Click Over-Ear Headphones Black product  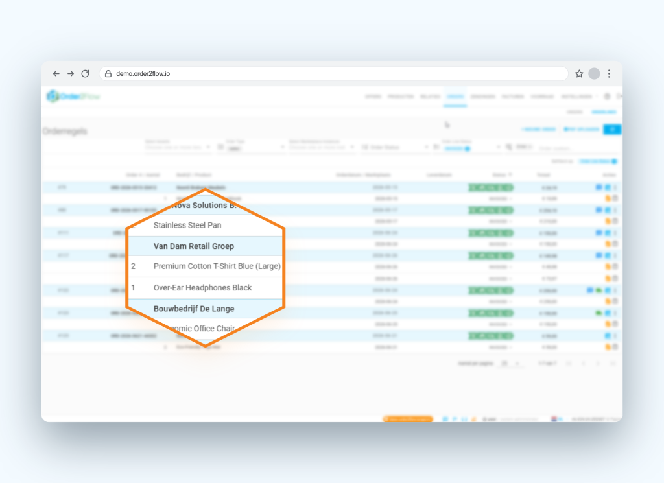202,288
